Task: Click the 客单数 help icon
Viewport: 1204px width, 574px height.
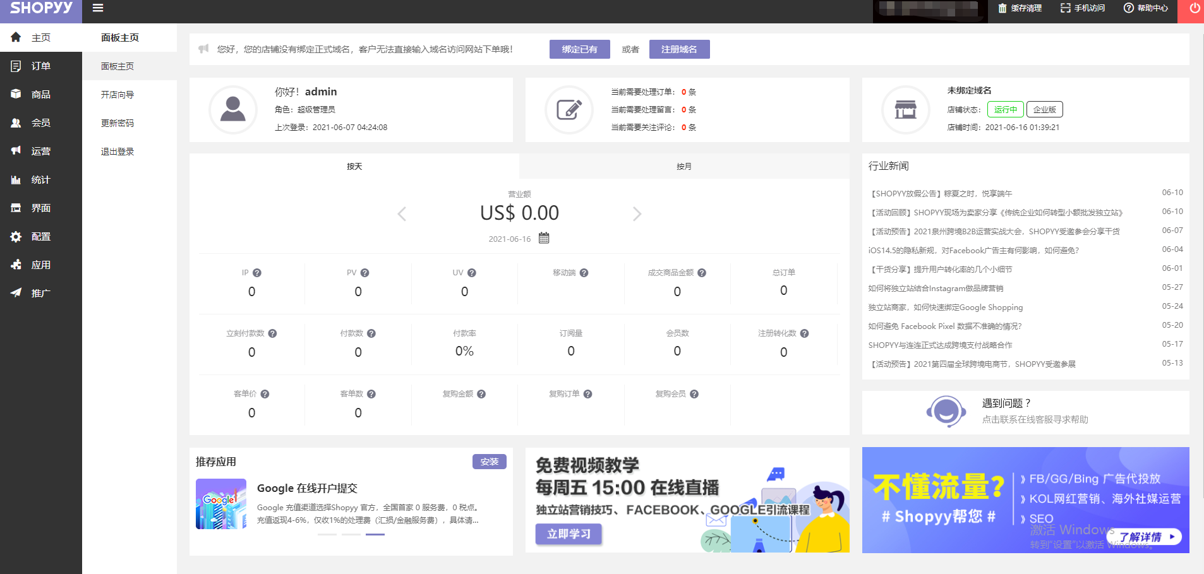Action: click(371, 394)
